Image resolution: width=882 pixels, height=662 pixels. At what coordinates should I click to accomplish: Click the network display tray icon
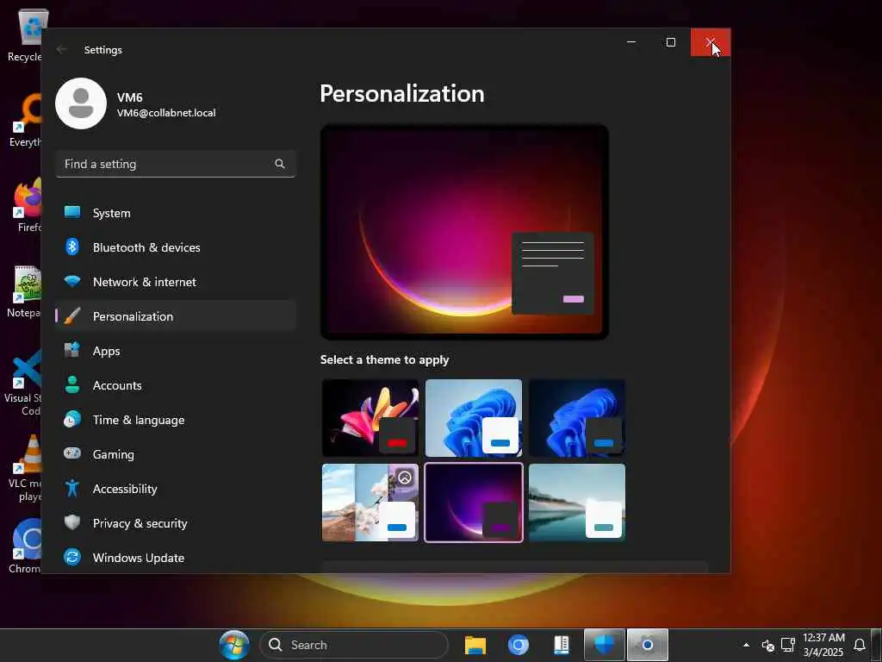coord(788,645)
